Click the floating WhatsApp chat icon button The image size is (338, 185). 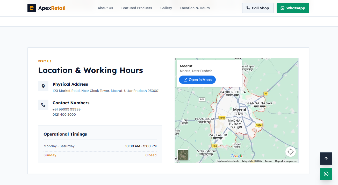[326, 174]
